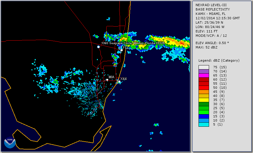Click the 5 (1) legend value
Image resolution: width=253 pixels, height=153 pixels.
point(218,124)
